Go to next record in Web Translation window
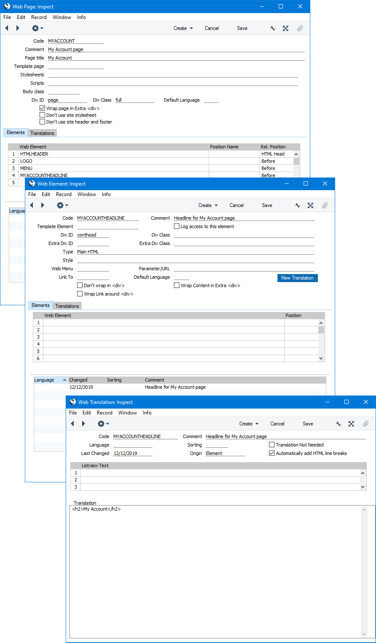376x643 pixels. tap(83, 424)
